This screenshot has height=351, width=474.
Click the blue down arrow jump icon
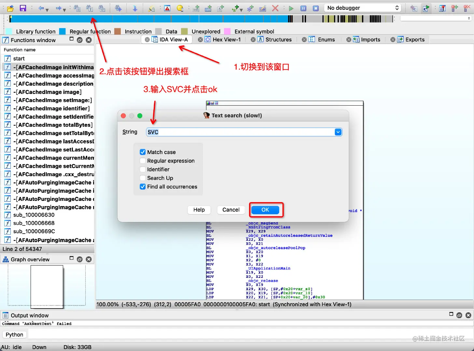pos(135,8)
